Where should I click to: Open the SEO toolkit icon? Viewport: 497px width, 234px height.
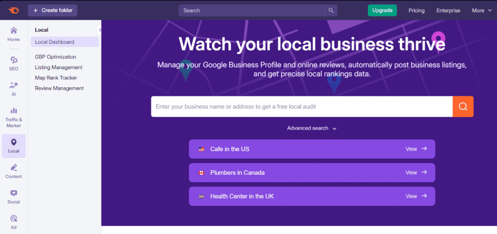tap(14, 63)
